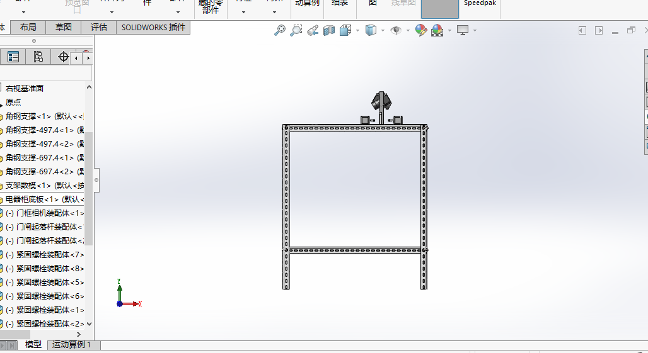Screen dimensions: 648x353
Task: Expand the Hide/Show Items dropdown arrow
Action: click(x=408, y=30)
